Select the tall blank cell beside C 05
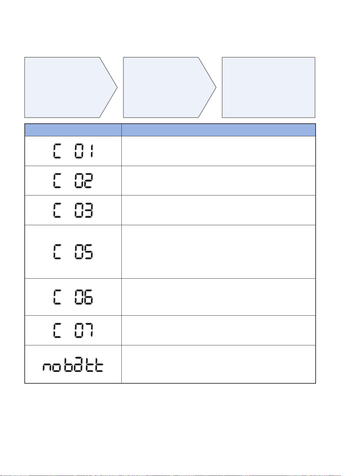The width and height of the screenshot is (341, 476). pyautogui.click(x=219, y=252)
